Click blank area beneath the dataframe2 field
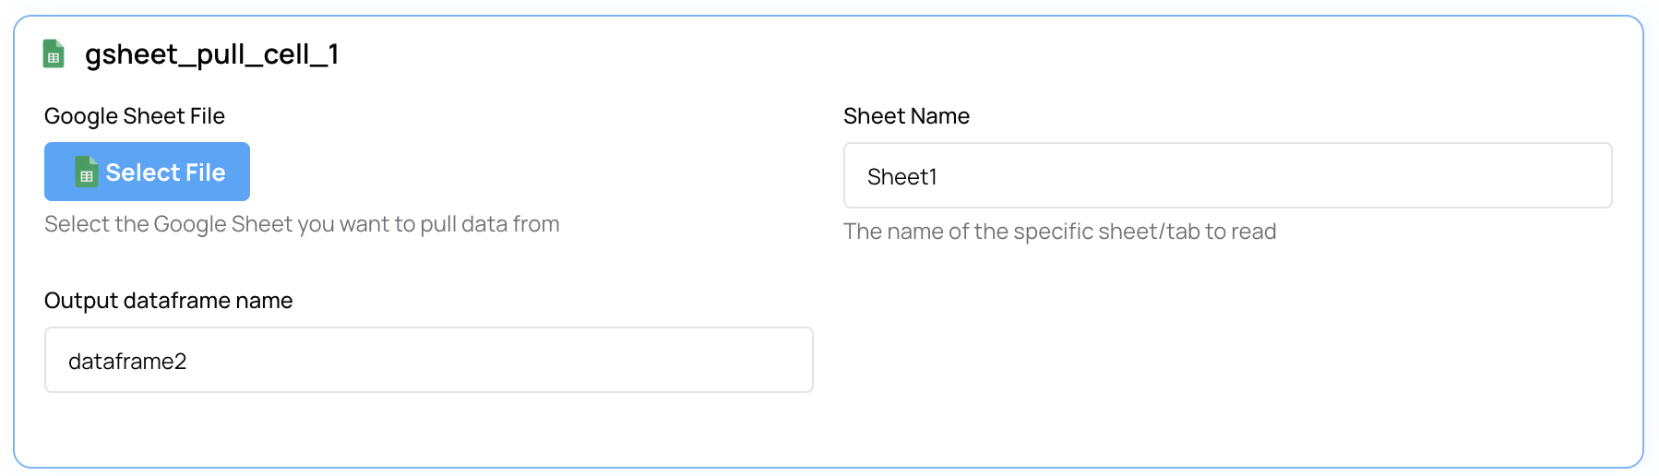 pyautogui.click(x=429, y=429)
